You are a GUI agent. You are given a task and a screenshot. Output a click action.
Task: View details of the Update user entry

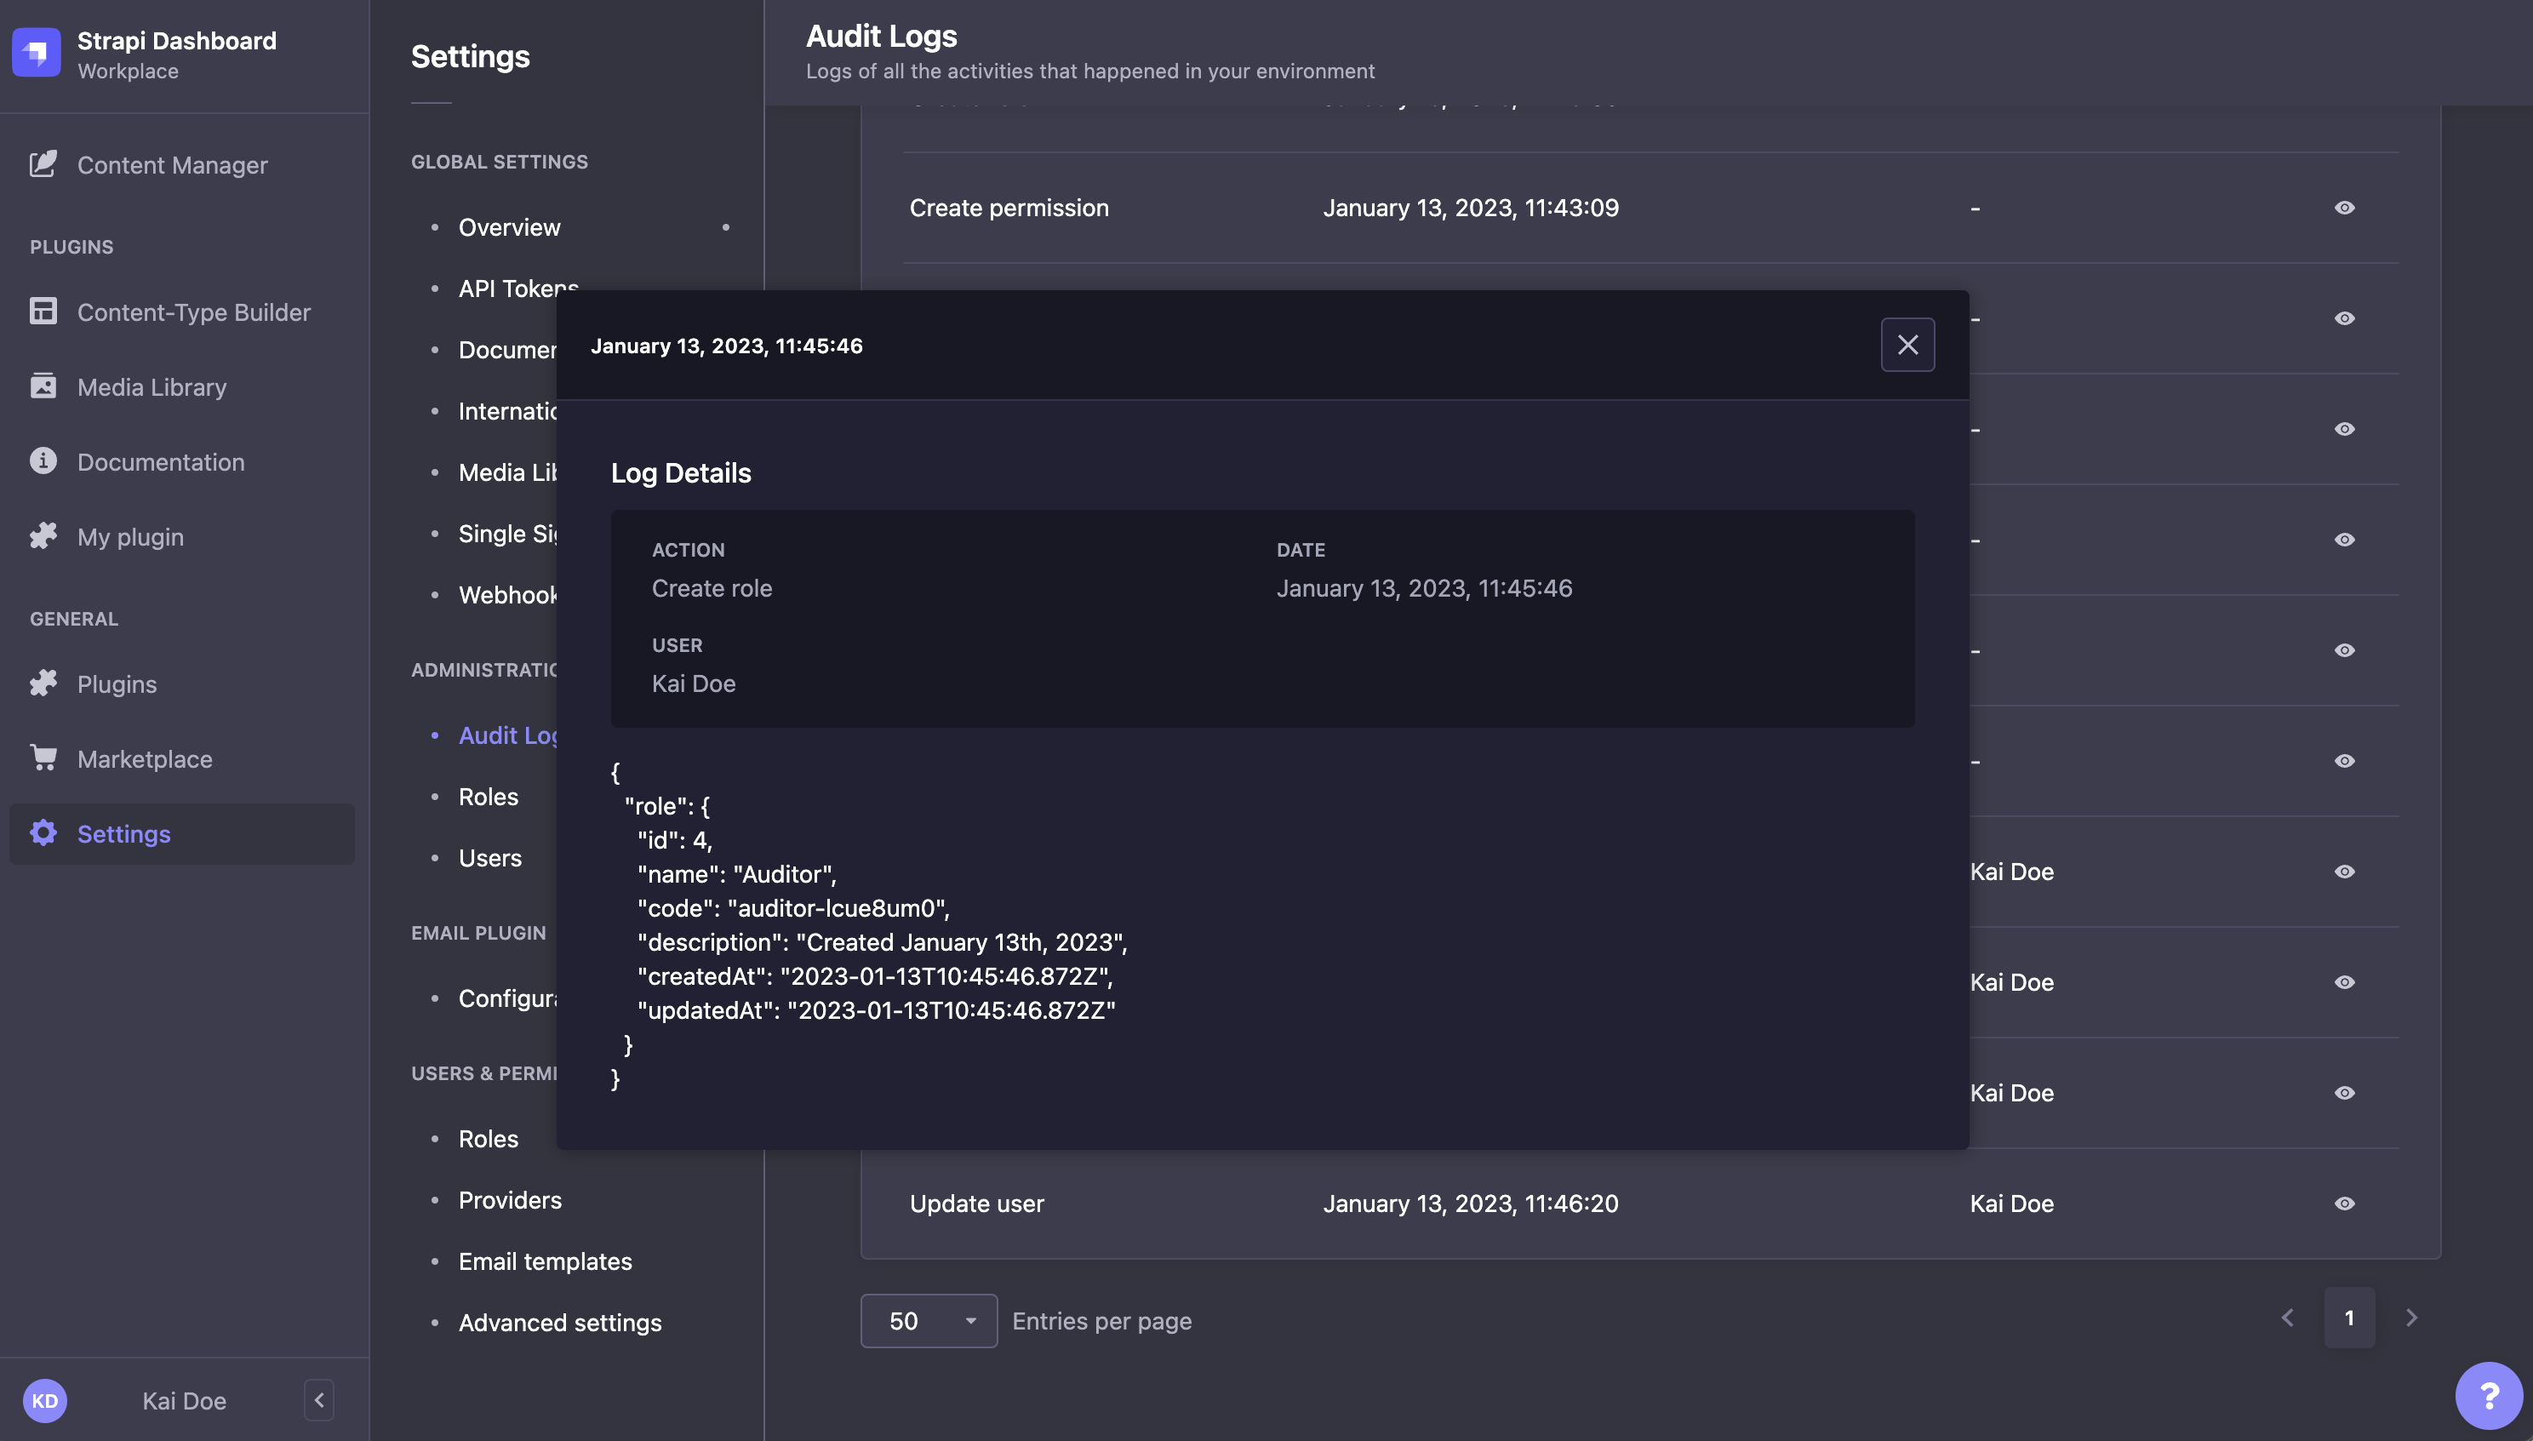pos(2346,1204)
